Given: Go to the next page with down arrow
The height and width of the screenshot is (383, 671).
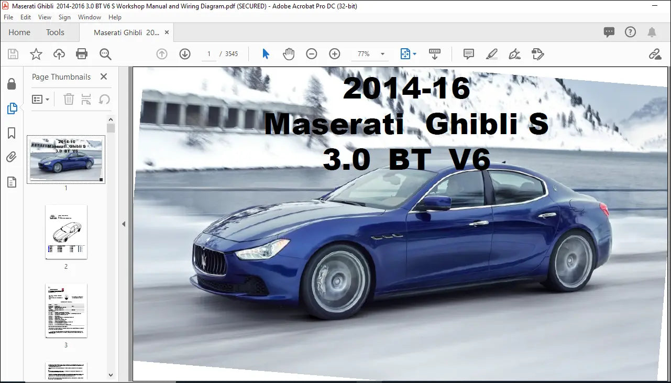Looking at the screenshot, I should tap(185, 53).
